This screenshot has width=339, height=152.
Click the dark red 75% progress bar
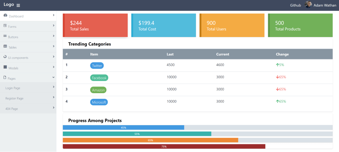[x=164, y=146]
